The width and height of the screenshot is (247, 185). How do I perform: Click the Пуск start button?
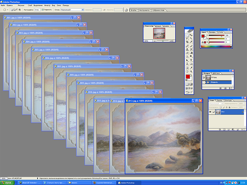tap(7, 183)
